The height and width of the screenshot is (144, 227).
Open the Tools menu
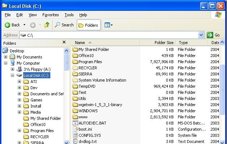69,15
